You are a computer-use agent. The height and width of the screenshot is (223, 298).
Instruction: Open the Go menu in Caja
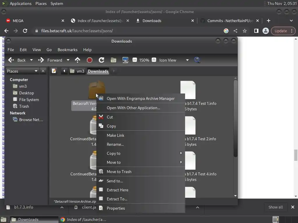click(49, 50)
